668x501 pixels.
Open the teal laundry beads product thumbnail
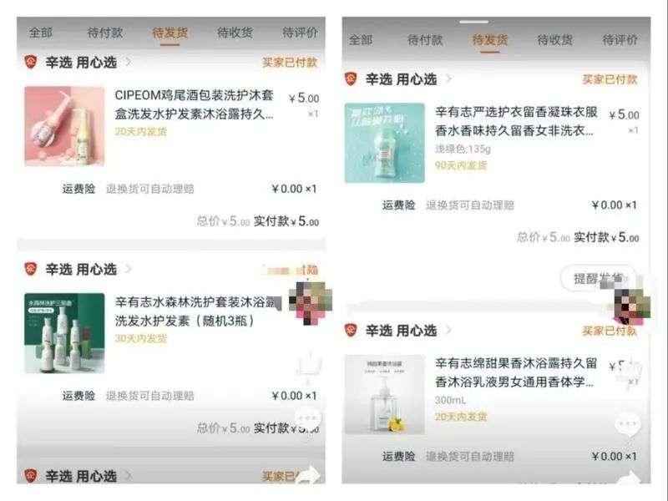point(385,143)
